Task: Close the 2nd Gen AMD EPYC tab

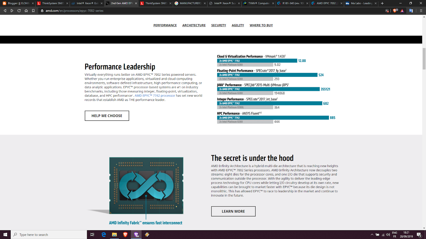Action: point(136,3)
